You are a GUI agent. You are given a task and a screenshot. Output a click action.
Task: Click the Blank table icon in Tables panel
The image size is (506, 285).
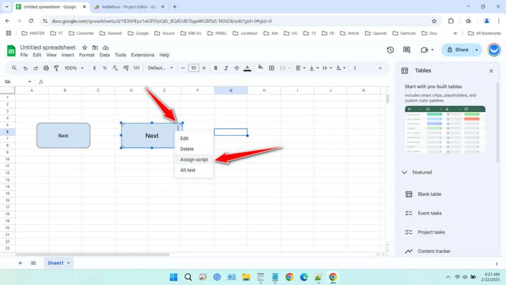(409, 194)
